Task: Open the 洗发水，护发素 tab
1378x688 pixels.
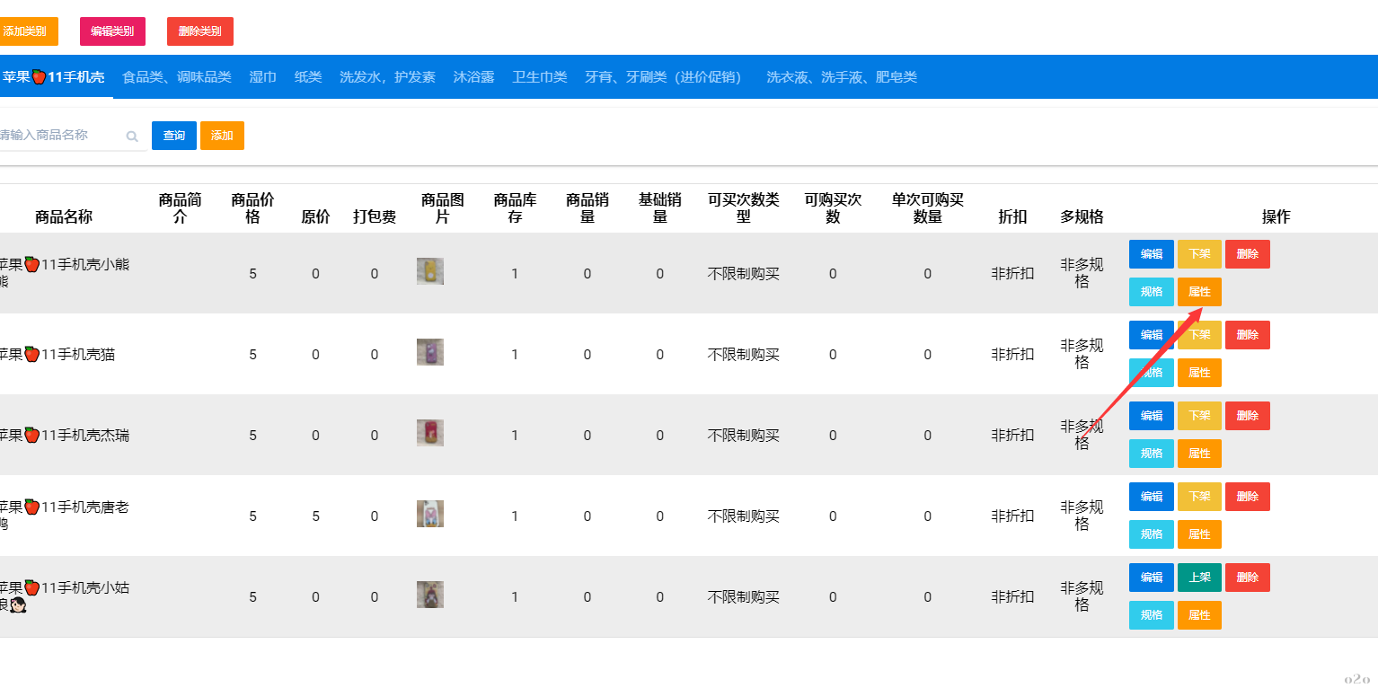Action: 387,77
